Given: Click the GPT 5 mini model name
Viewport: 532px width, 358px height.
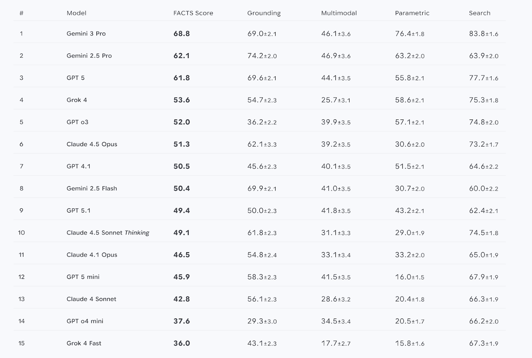Looking at the screenshot, I should click(83, 277).
